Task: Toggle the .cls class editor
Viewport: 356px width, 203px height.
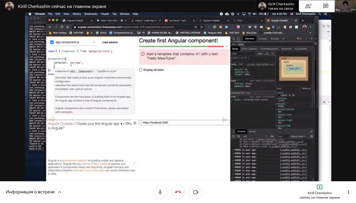Action: click(267, 54)
